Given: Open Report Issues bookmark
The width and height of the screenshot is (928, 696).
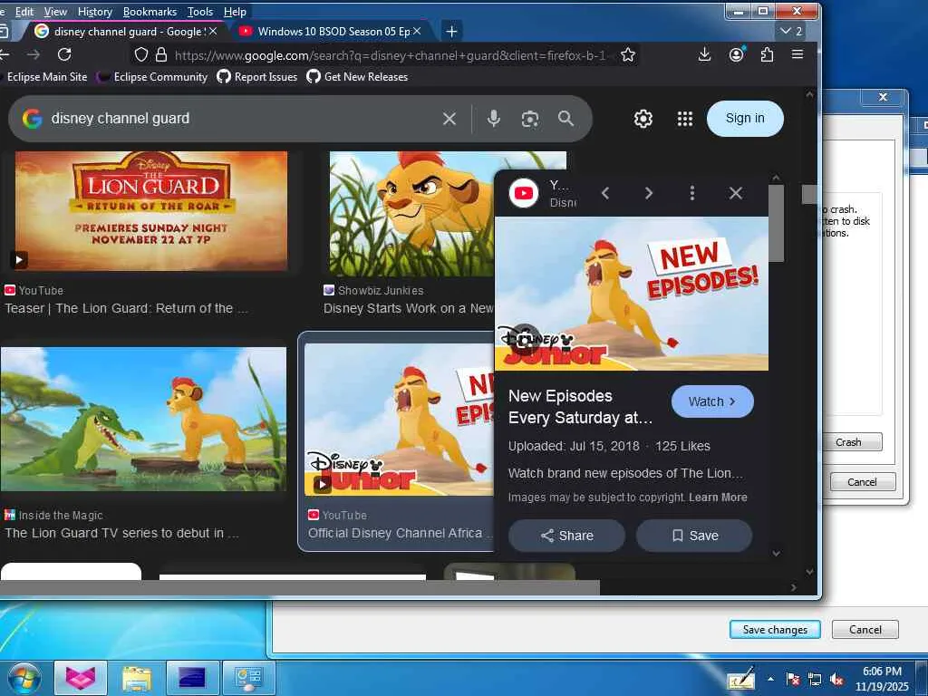Looking at the screenshot, I should coord(257,77).
